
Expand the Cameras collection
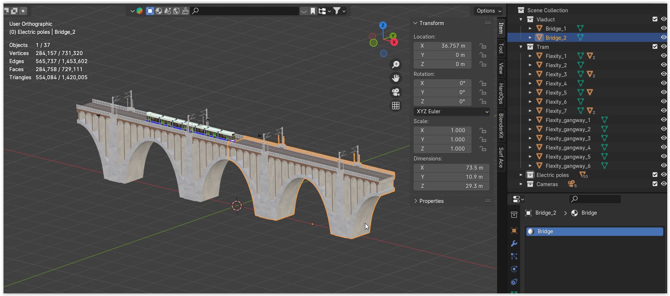point(521,184)
